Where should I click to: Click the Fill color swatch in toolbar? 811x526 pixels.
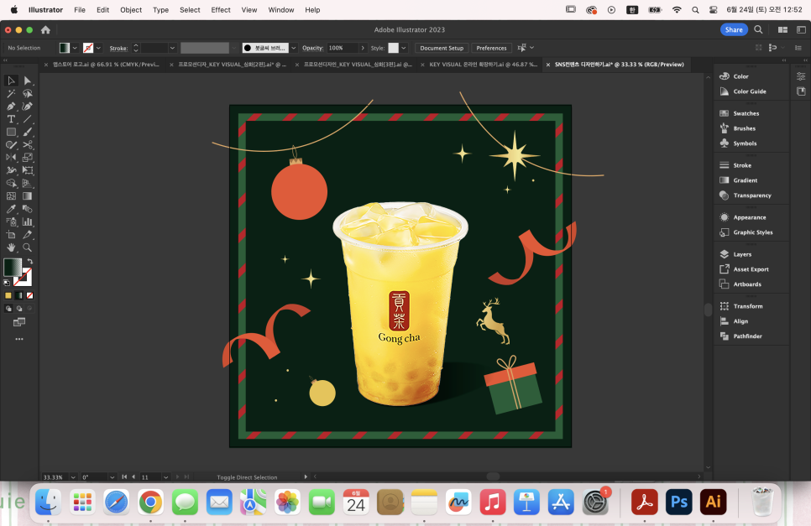point(12,267)
